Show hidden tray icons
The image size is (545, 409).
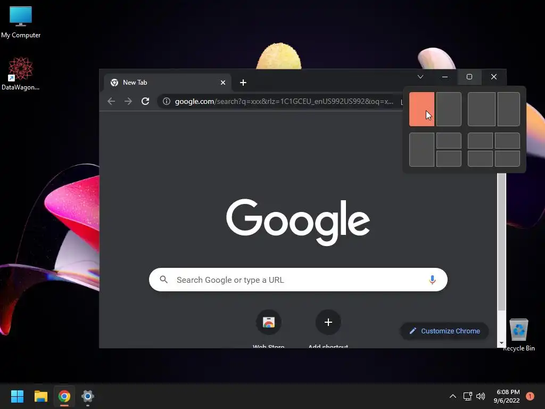pyautogui.click(x=452, y=396)
